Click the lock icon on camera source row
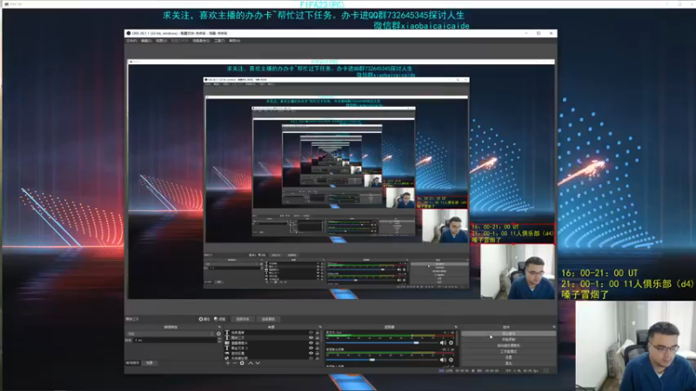The height and width of the screenshot is (391, 696). 317,342
